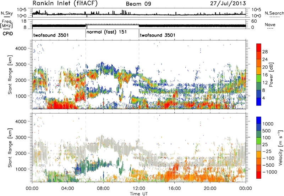Pick the dark green 8–12 dB power swatch
284x196 pixels.
click(x=259, y=86)
